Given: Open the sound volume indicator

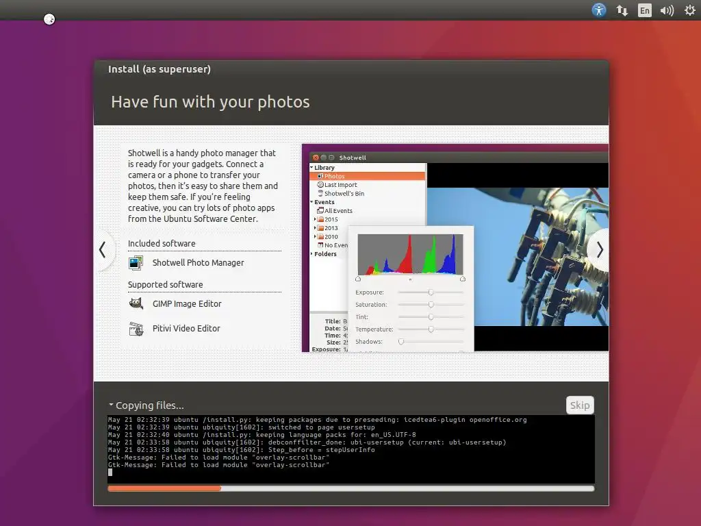Looking at the screenshot, I should click(667, 10).
